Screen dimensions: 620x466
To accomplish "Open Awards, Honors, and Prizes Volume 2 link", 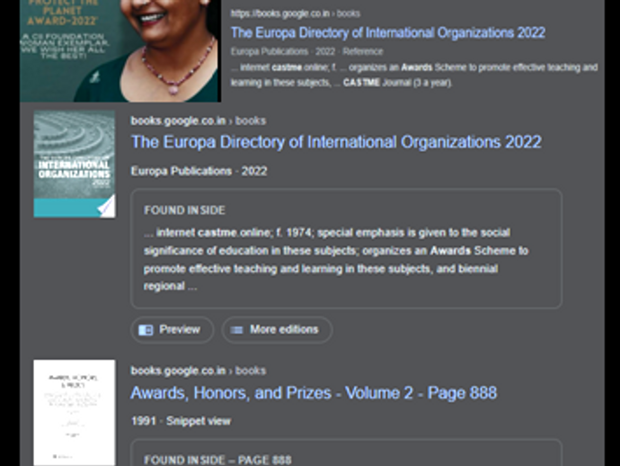I will [x=314, y=393].
